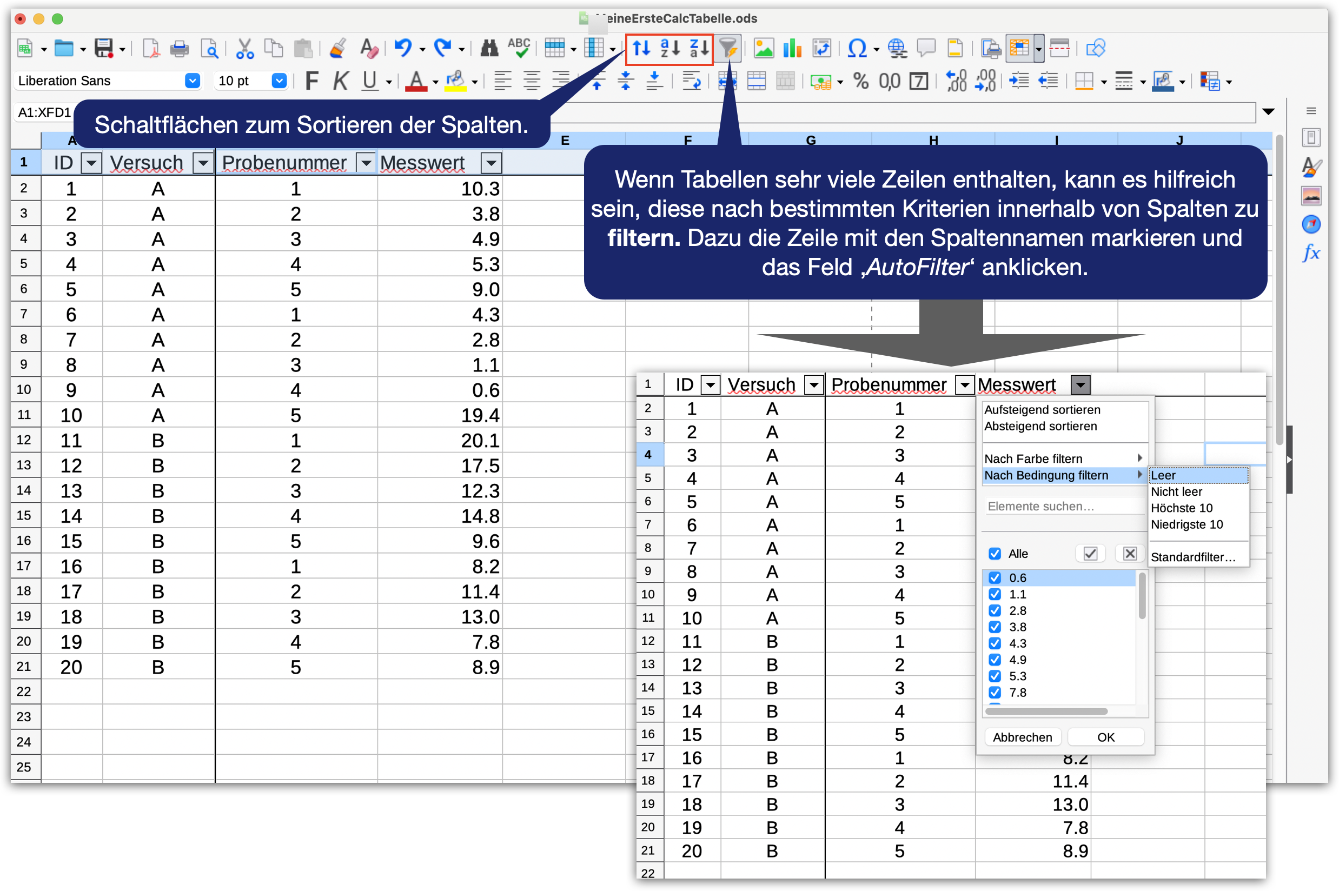Open the Liberation Sans font name dropdown
Image resolution: width=1339 pixels, height=891 pixels.
coord(193,81)
